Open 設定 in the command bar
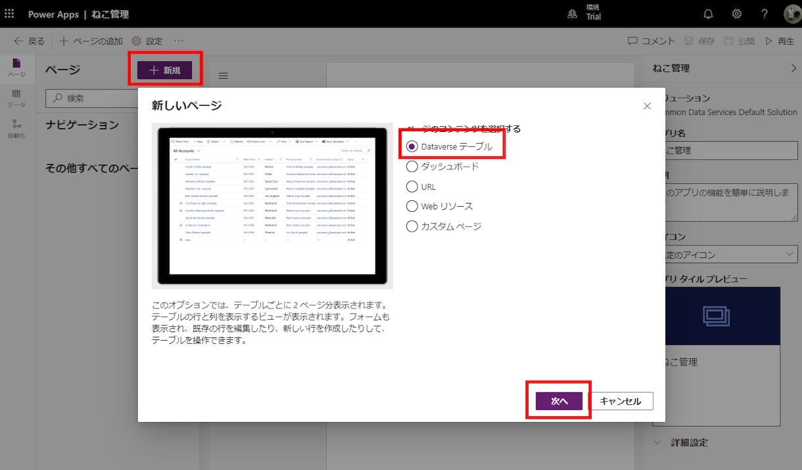 pyautogui.click(x=147, y=41)
